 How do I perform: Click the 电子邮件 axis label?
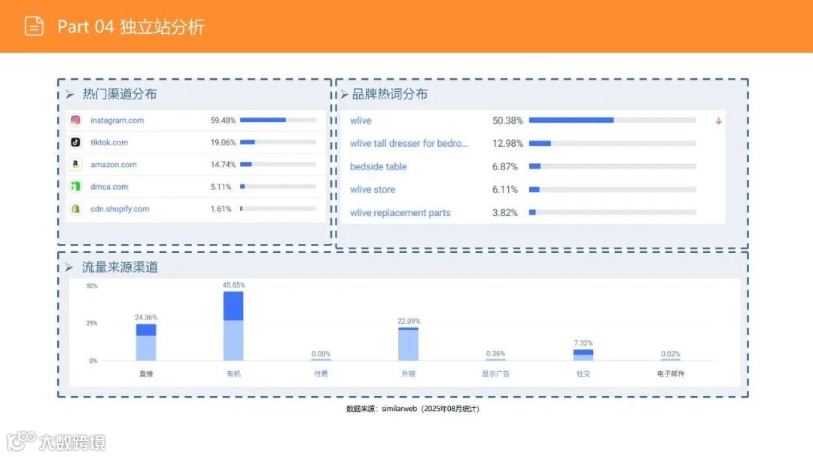click(671, 373)
